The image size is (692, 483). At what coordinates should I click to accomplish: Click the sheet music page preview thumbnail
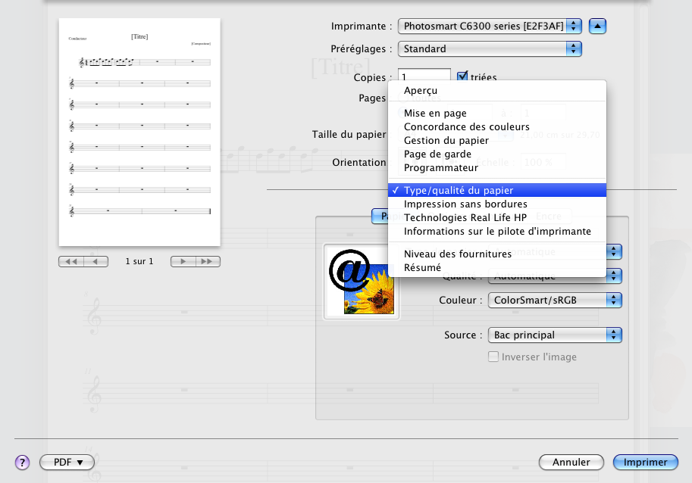click(x=139, y=132)
